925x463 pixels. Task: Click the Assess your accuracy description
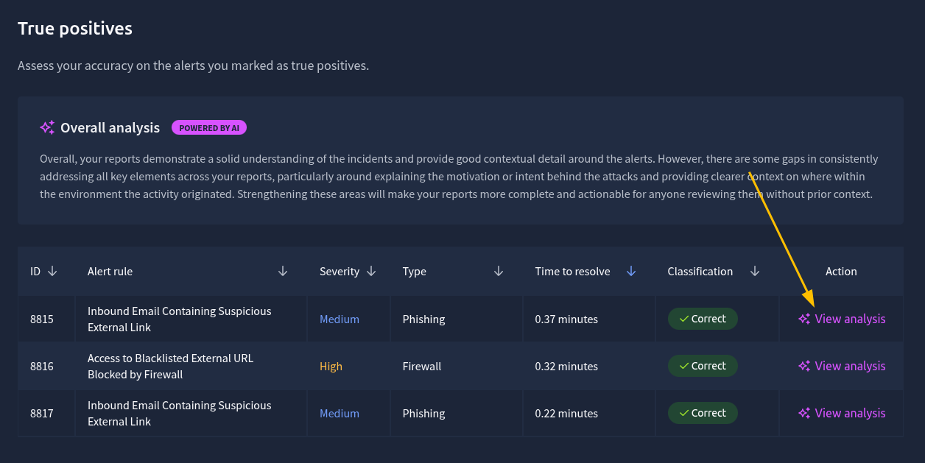[193, 66]
